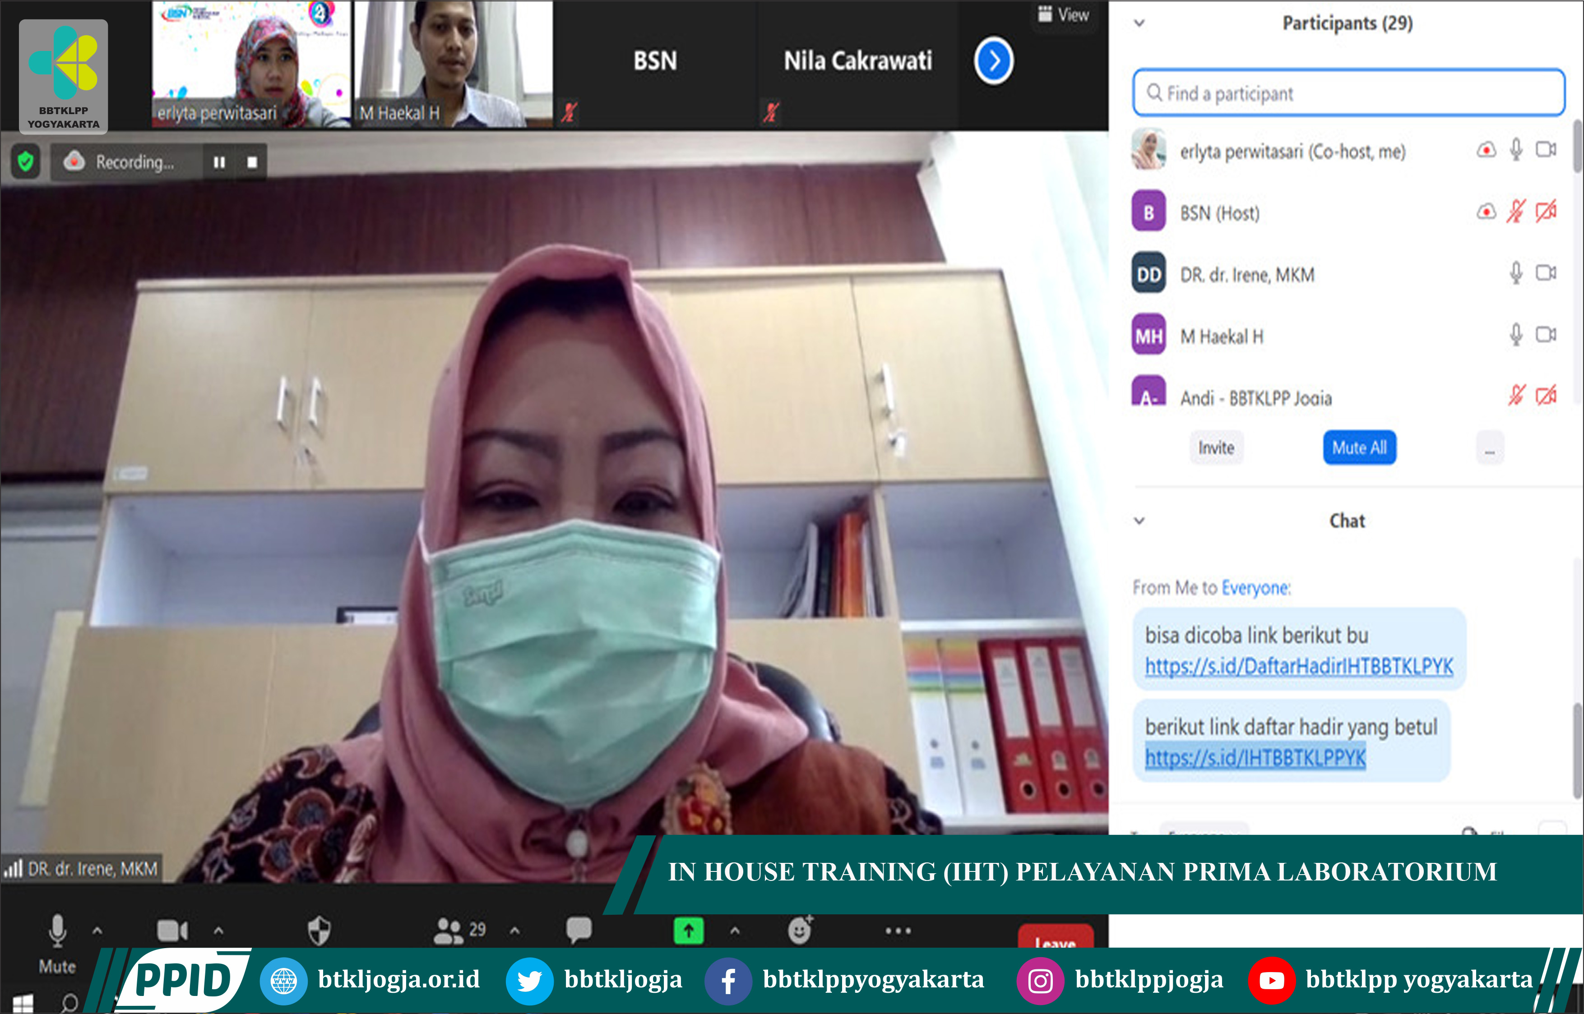Viewport: 1584px width, 1014px height.
Task: Click the Reactions smiley icon
Action: point(800,931)
